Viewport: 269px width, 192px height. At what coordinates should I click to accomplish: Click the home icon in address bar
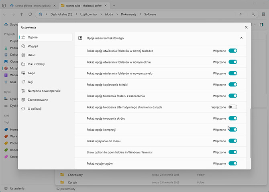coord(40,14)
